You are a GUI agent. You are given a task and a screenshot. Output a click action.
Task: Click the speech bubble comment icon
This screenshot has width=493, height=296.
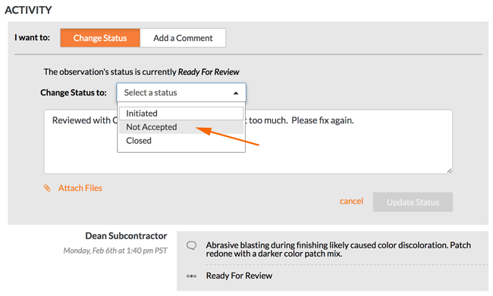[x=191, y=245]
